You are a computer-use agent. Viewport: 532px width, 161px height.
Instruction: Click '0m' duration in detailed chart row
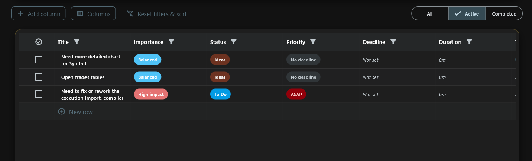442,60
